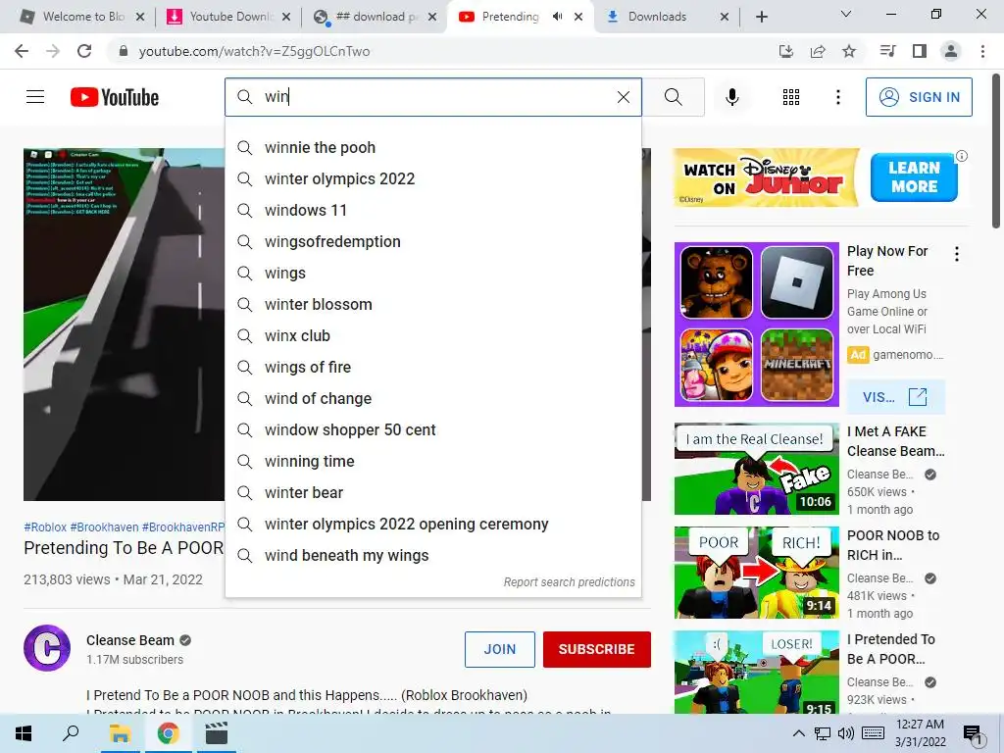This screenshot has width=1004, height=753.
Task: Close the Welcome to Blo tab
Action: pos(140,17)
